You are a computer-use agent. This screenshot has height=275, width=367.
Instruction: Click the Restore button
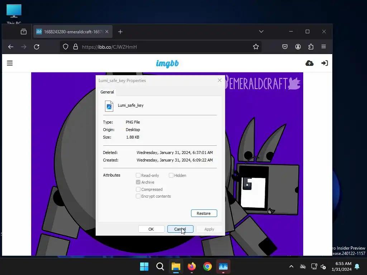click(204, 213)
